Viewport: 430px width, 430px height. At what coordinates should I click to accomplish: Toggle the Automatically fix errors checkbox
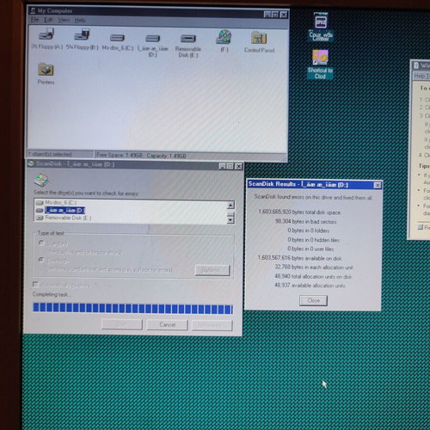(35, 284)
